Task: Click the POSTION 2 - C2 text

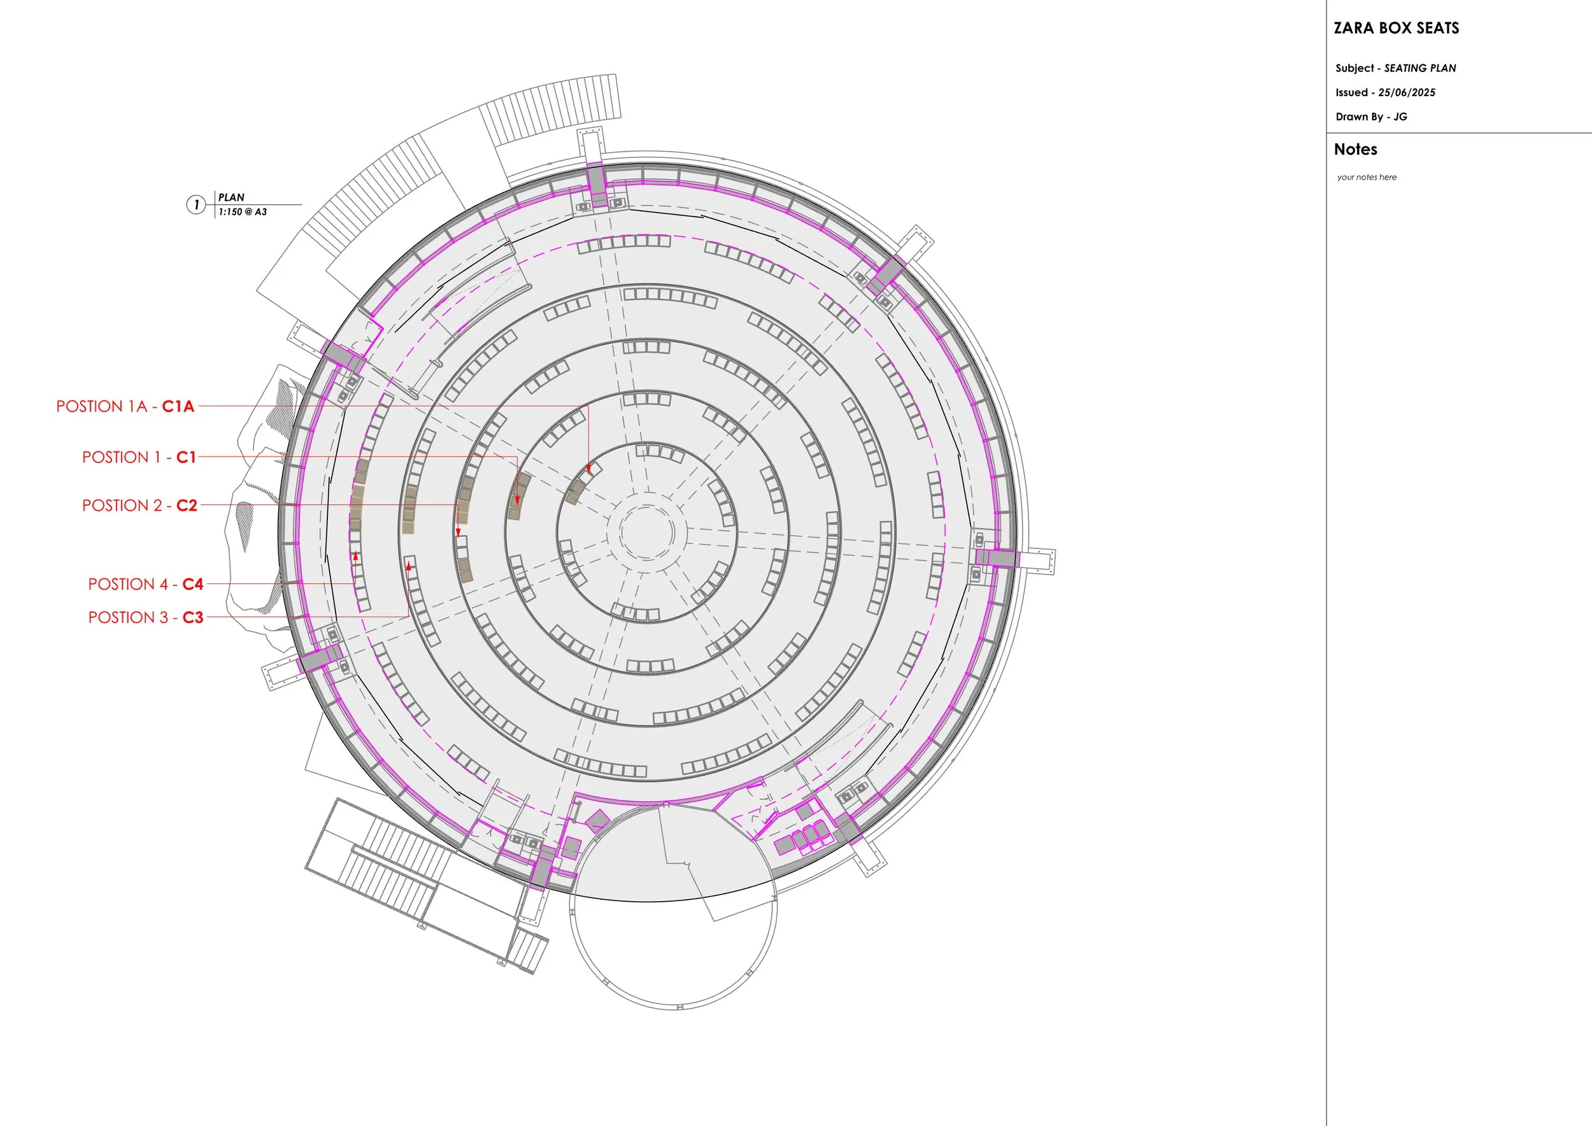Action: (x=139, y=506)
